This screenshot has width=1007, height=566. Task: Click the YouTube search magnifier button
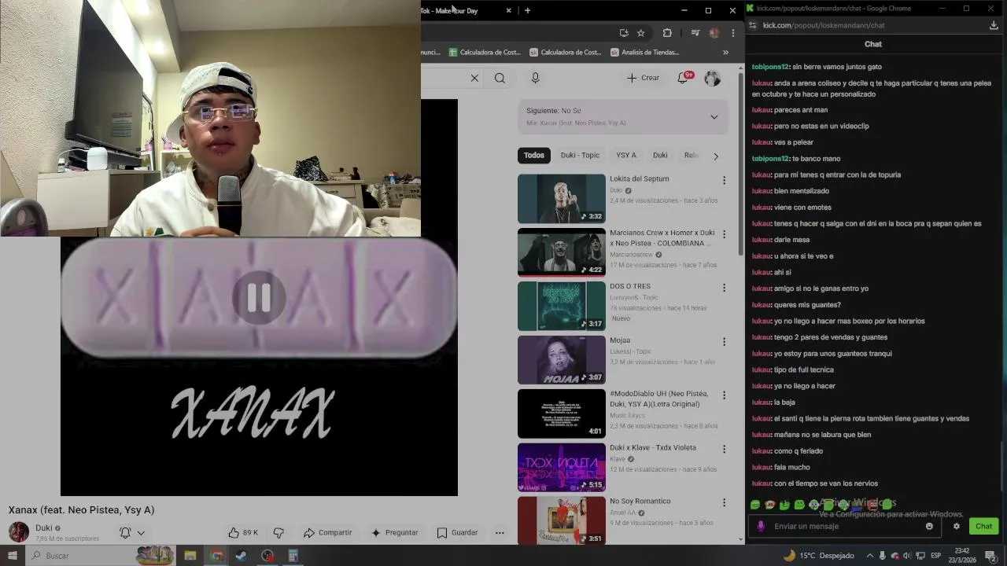(x=500, y=78)
